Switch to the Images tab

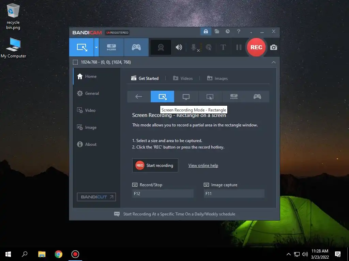pos(217,79)
